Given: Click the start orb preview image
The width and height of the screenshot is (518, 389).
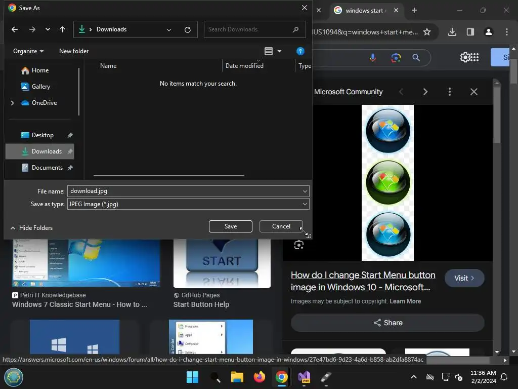Looking at the screenshot, I should click(387, 182).
